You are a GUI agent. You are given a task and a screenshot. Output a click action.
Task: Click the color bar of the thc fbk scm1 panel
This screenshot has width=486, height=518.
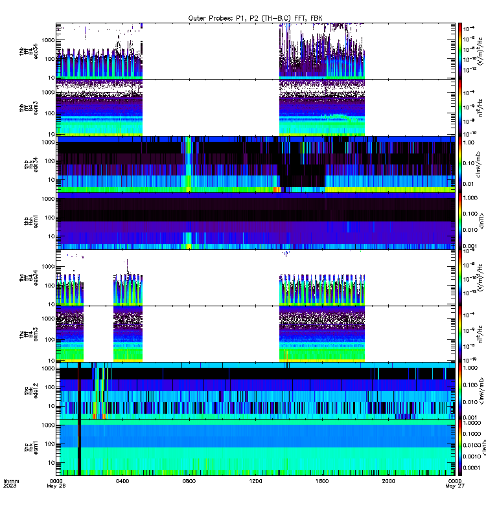(460, 447)
